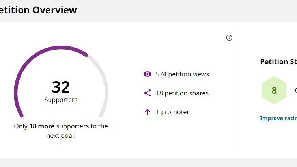Click the cut-off text right of rating badge

295,90
